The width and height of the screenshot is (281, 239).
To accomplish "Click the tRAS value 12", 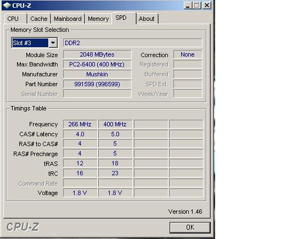I will click(x=80, y=163).
